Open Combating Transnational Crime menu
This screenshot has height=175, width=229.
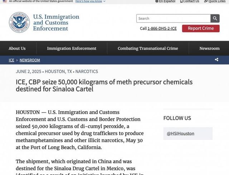pos(148,48)
